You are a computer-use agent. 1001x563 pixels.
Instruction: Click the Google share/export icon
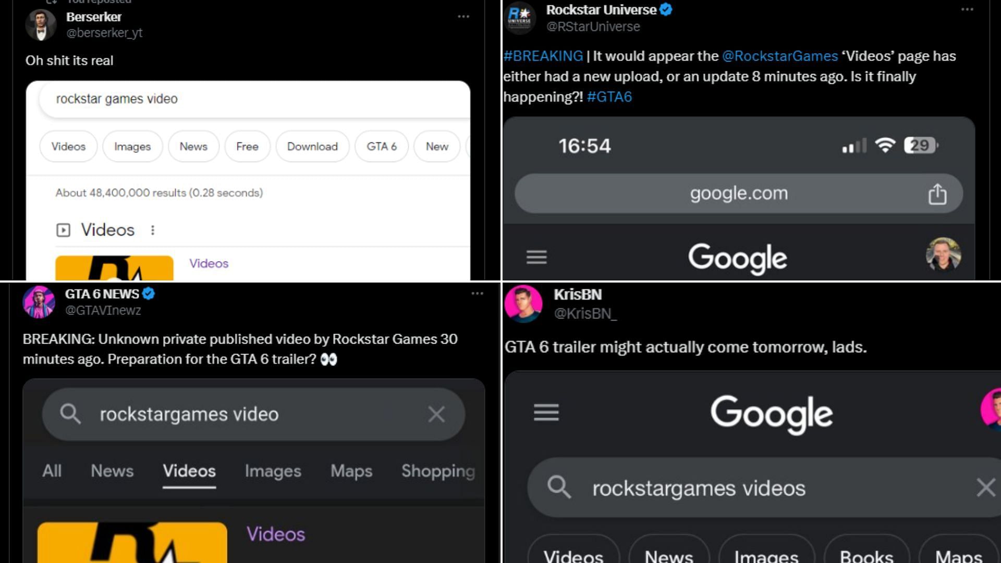[939, 193]
